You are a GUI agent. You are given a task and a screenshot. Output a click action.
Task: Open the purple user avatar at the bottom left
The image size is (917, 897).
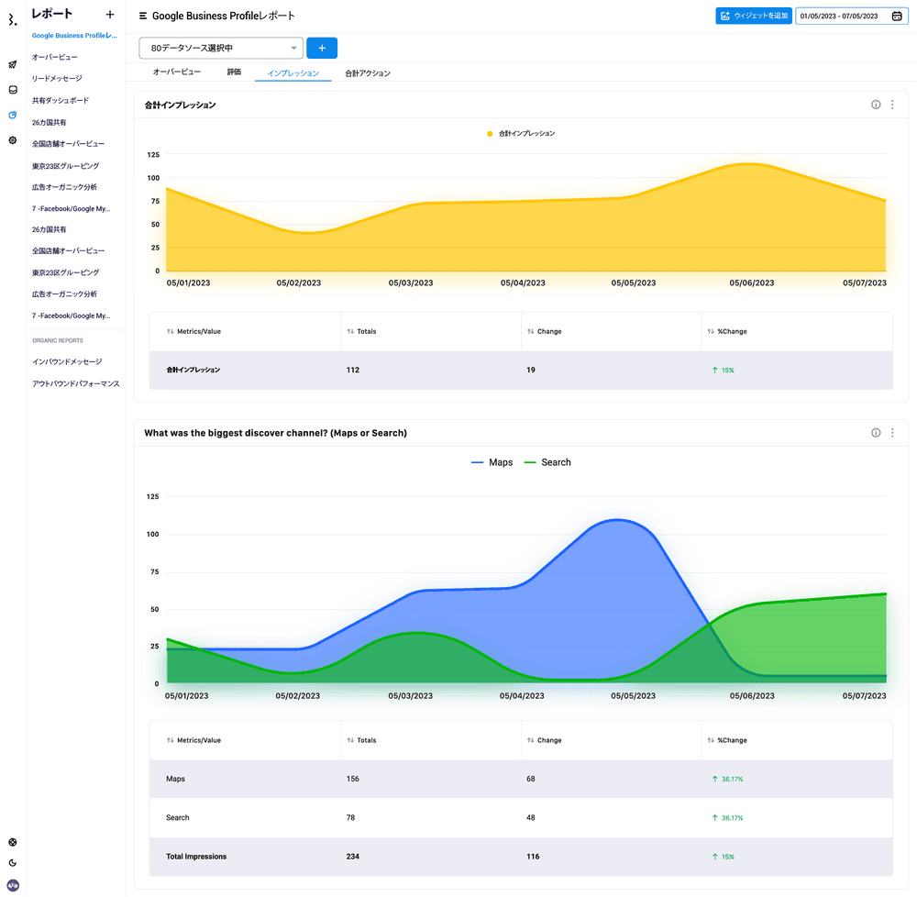click(13, 885)
